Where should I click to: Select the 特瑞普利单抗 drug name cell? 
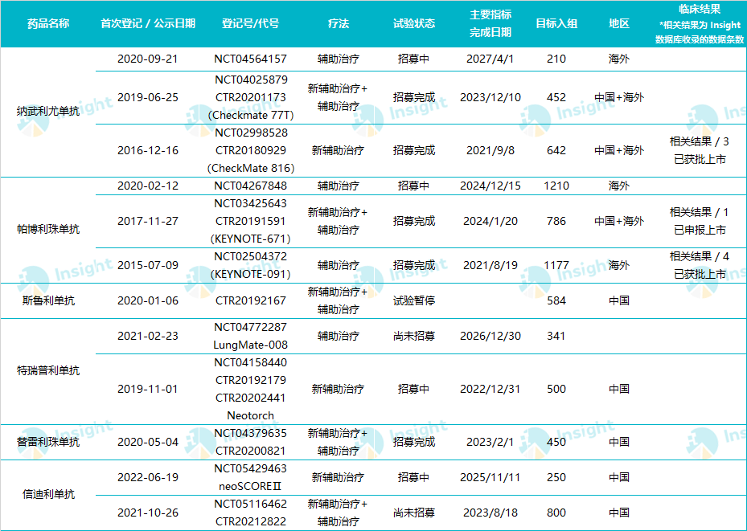[47, 371]
